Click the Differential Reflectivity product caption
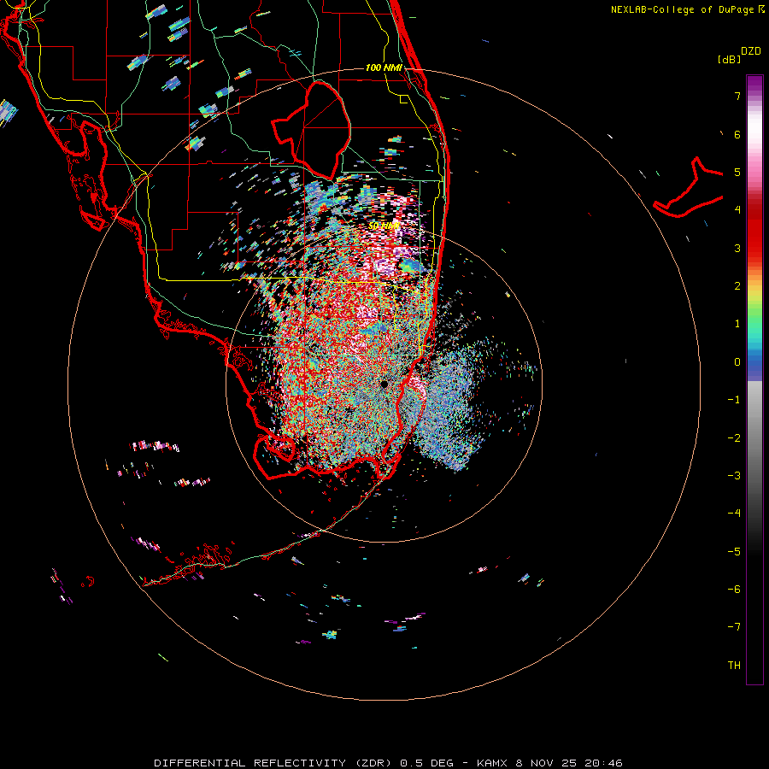This screenshot has height=769, width=769. (x=388, y=763)
